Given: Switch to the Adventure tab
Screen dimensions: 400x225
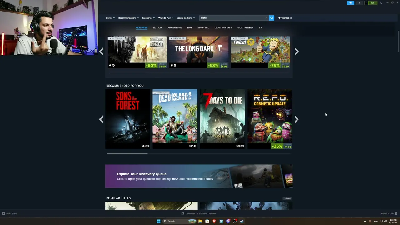Looking at the screenshot, I should point(174,28).
